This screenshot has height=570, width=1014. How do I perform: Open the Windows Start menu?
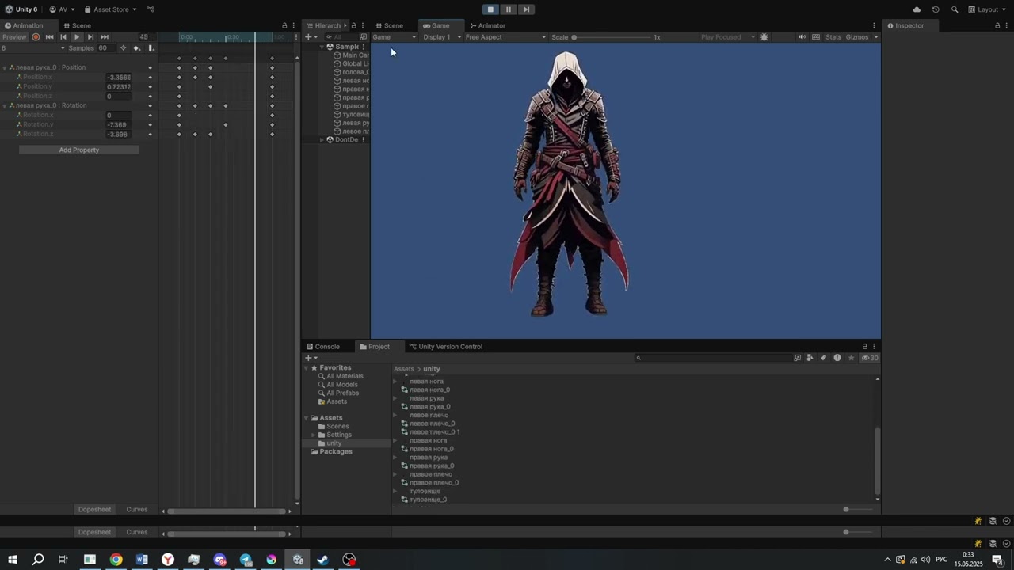[13, 560]
